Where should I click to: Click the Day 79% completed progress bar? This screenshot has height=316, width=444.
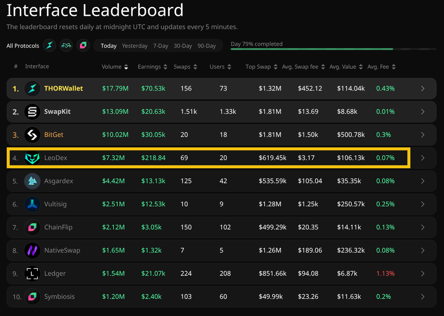(333, 49)
